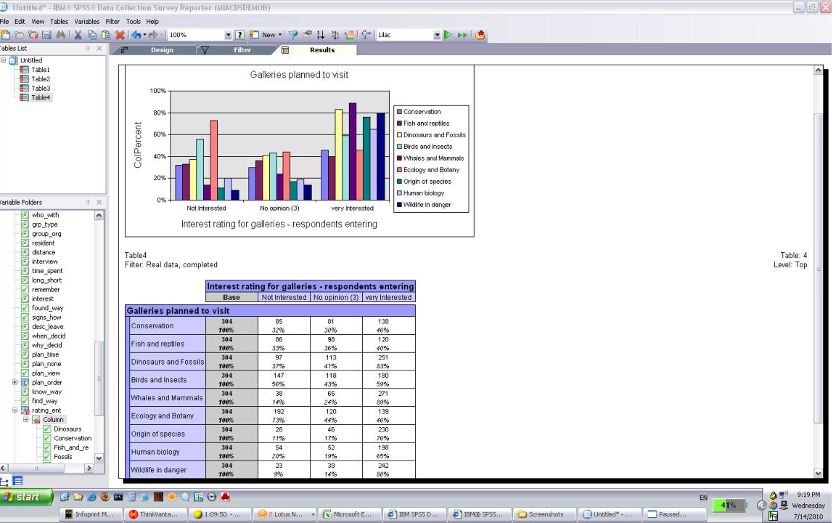The width and height of the screenshot is (836, 523).
Task: Click the Ecology and Botany legend swatch
Action: click(399, 170)
